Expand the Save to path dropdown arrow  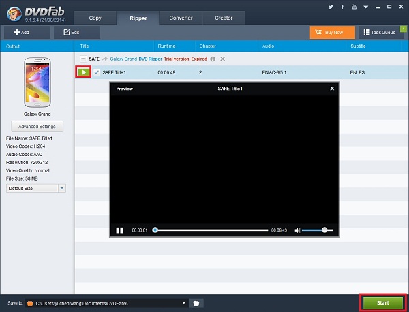point(184,303)
